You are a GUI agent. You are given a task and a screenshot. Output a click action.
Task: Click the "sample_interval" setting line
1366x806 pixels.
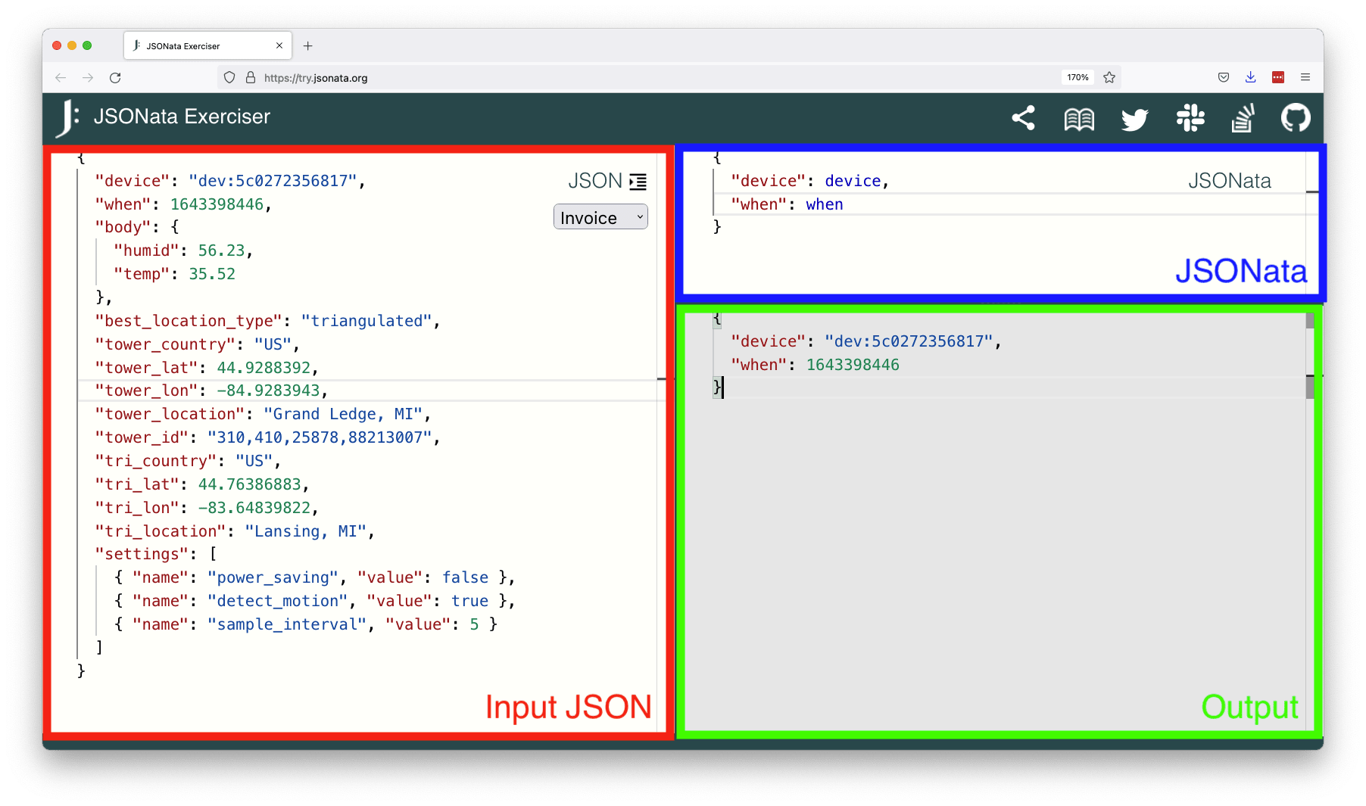305,624
